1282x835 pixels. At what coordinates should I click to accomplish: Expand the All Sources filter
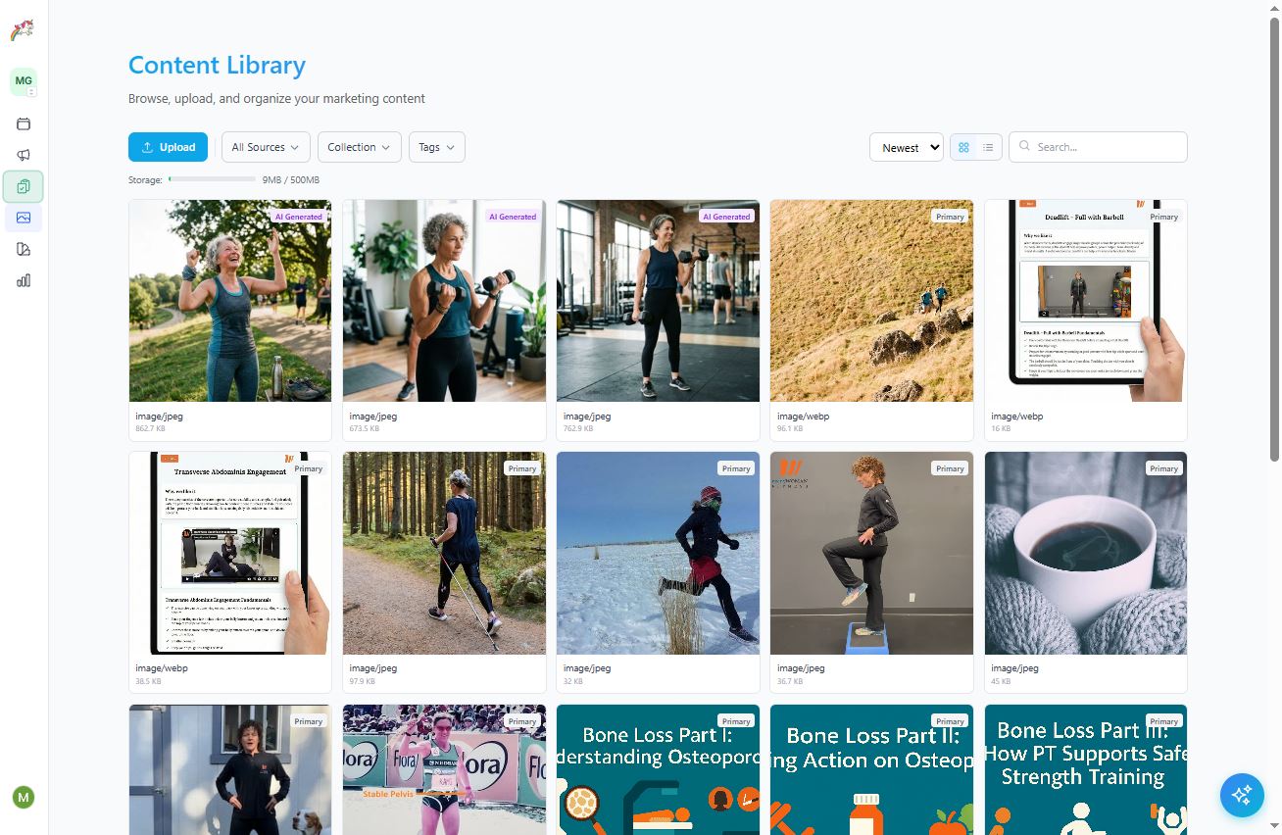coord(266,147)
